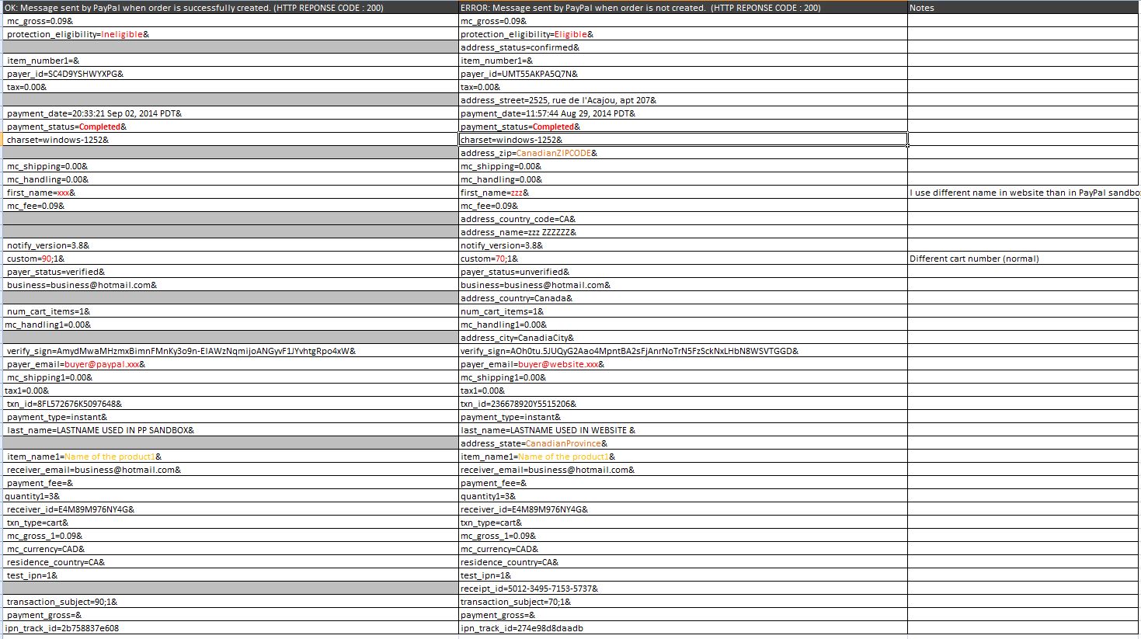This screenshot has height=639, width=1141.
Task: Select the OK message column header cell
Action: (231, 8)
